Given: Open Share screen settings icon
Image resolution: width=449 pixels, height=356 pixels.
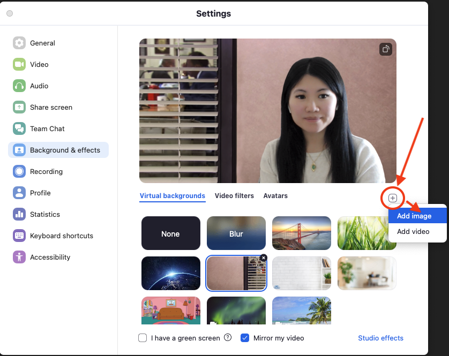Looking at the screenshot, I should point(19,107).
